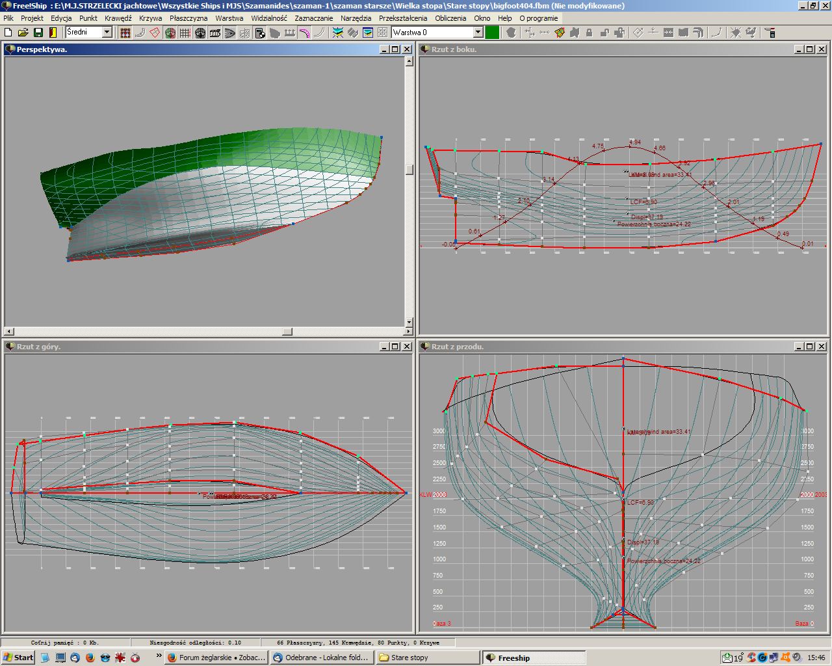Click the edge split toolbar icon
This screenshot has height=666, width=832.
coord(654,33)
